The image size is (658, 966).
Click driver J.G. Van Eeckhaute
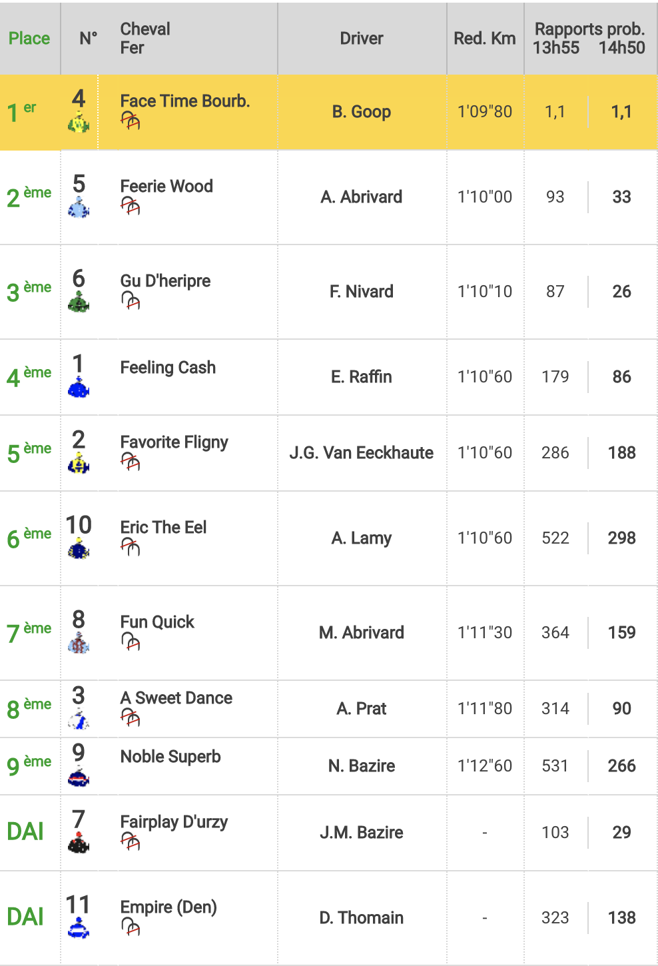[x=362, y=453]
